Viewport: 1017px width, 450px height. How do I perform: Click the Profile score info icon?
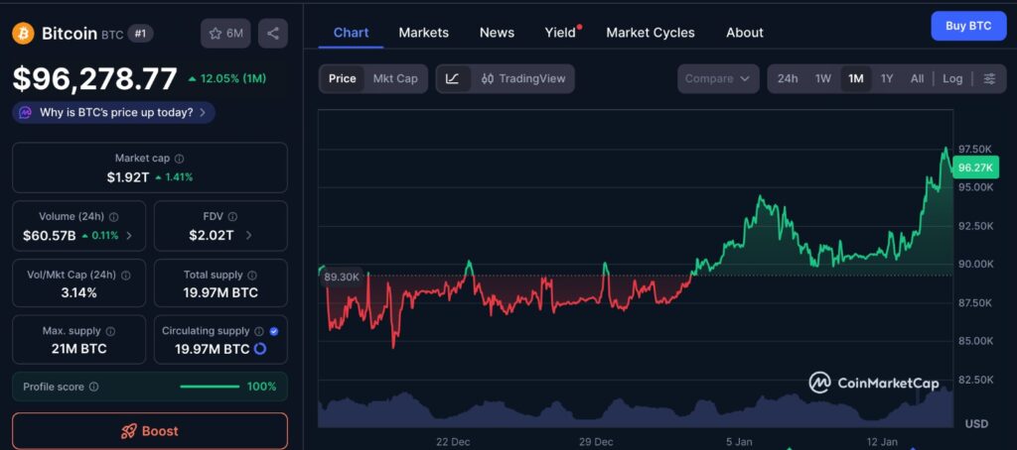[94, 387]
